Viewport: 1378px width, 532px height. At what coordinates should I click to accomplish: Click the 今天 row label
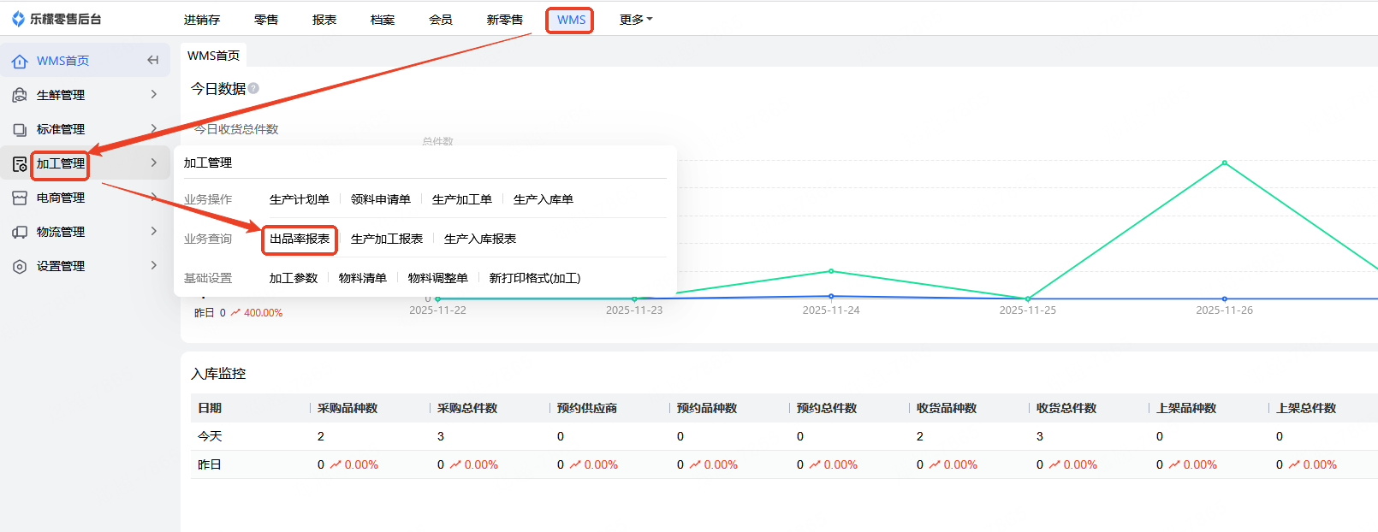click(x=210, y=436)
